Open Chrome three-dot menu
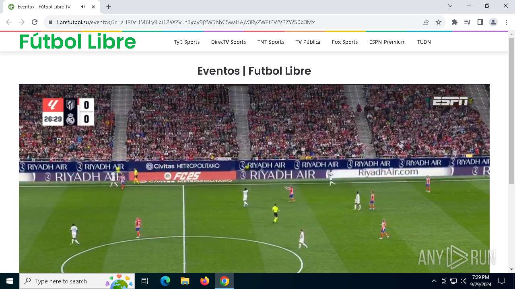 click(x=506, y=22)
